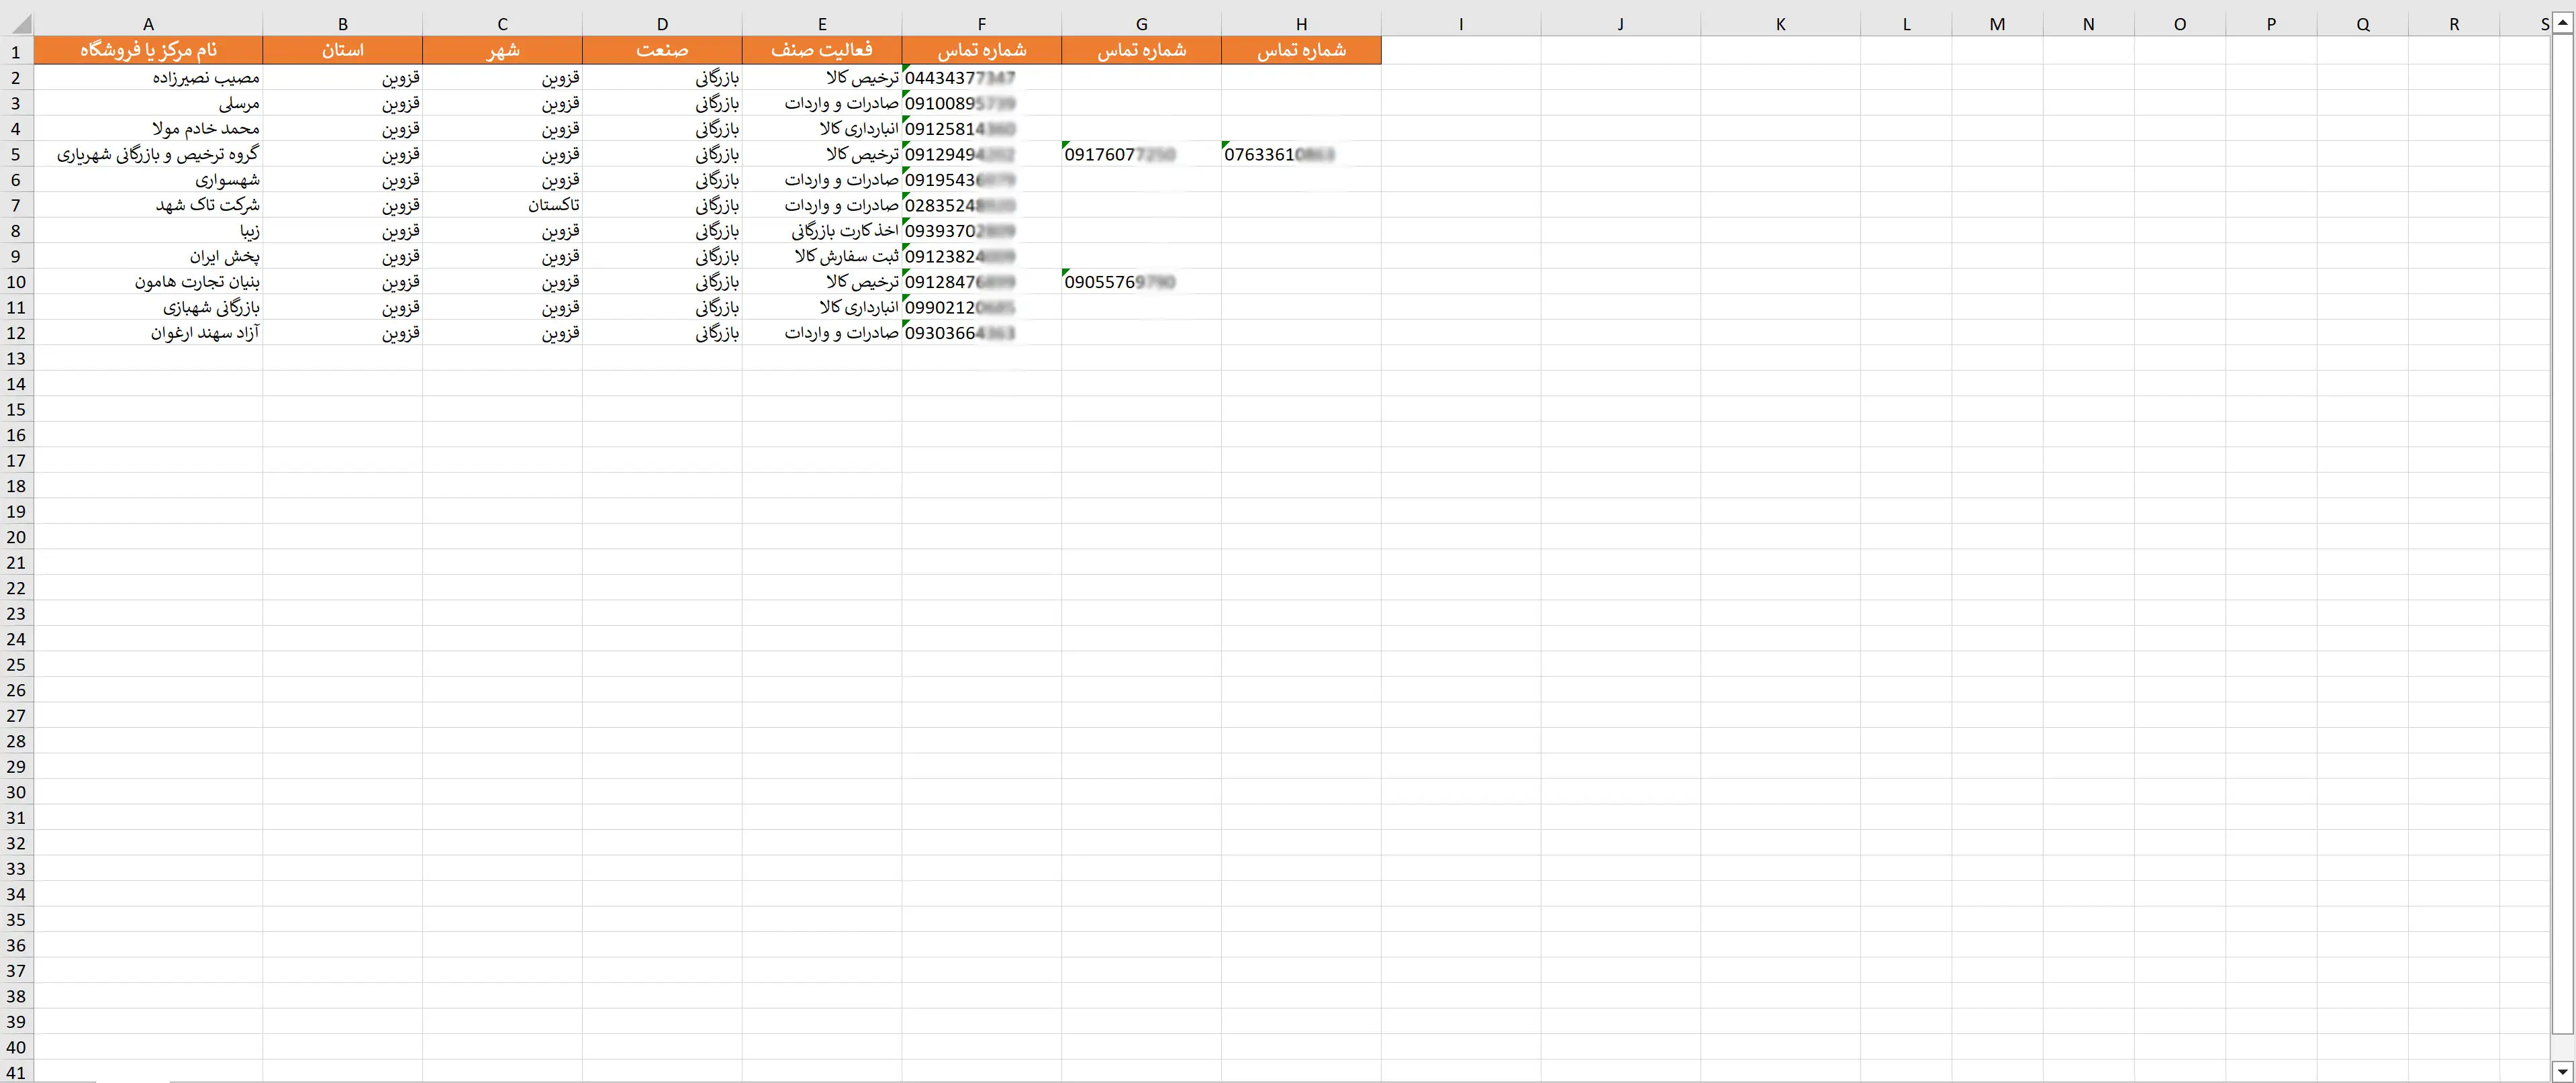Select row 13 header
Image resolution: width=2576 pixels, height=1083 pixels.
pos(16,358)
